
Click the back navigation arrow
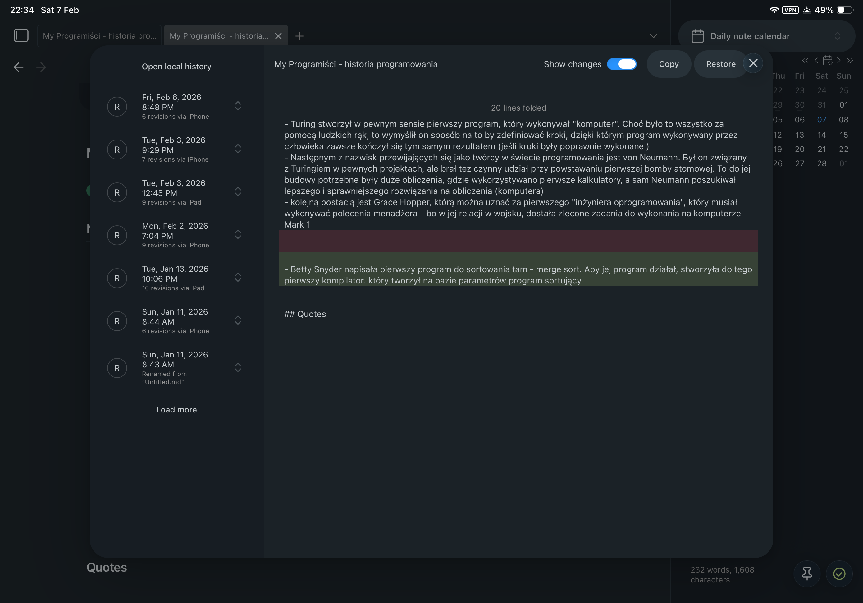tap(18, 67)
